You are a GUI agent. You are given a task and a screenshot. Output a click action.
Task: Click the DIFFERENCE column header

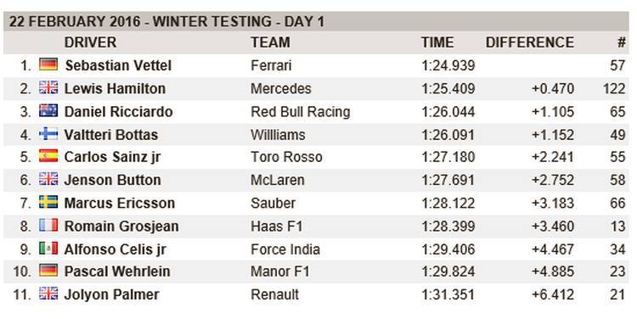click(530, 42)
